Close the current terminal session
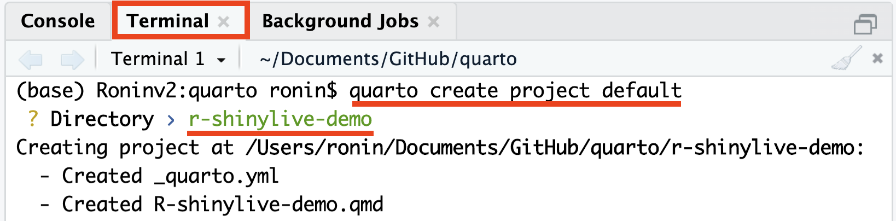Image resolution: width=896 pixels, height=221 pixels. (877, 58)
